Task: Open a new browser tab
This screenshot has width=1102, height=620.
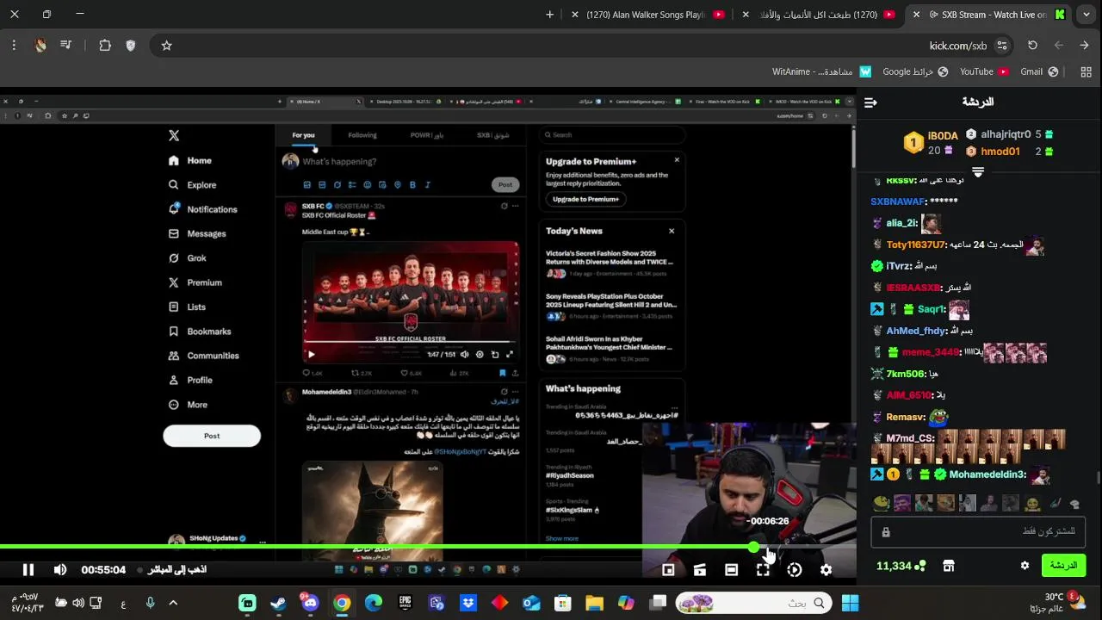Action: (x=549, y=15)
